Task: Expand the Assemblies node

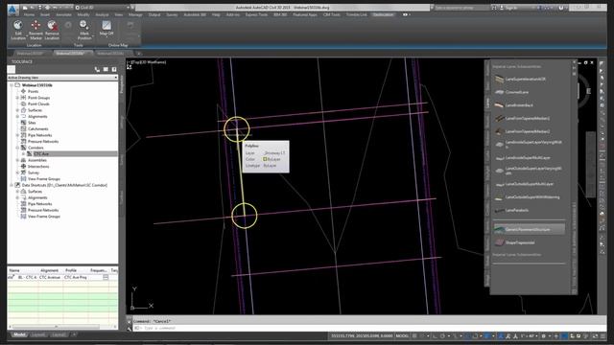Action: [17, 160]
